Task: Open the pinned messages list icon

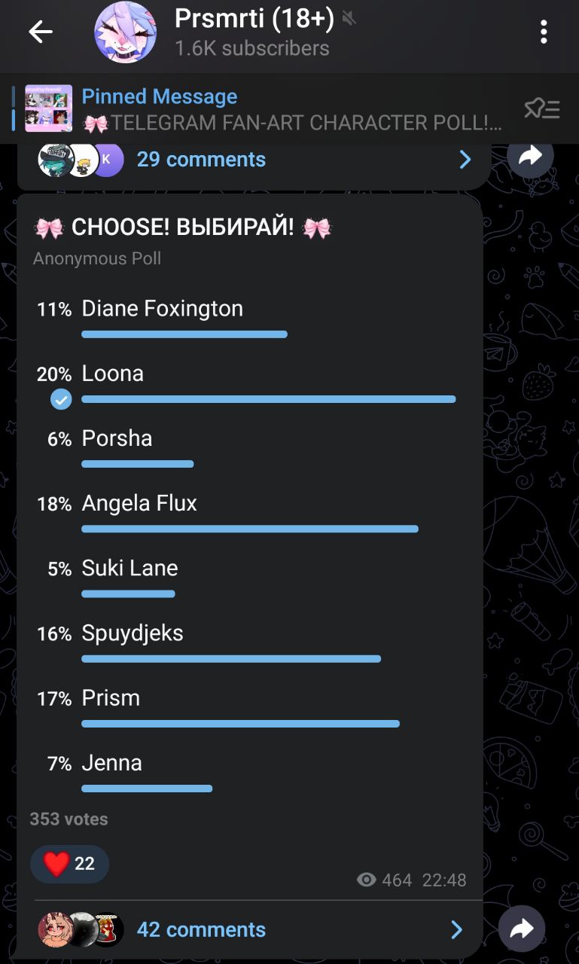Action: click(x=541, y=109)
